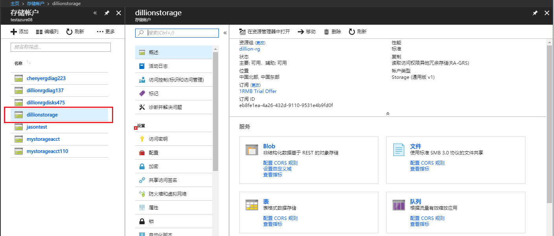Click the Delete (删除) trash icon
Image resolution: width=554 pixels, height=236 pixels.
tap(326, 32)
